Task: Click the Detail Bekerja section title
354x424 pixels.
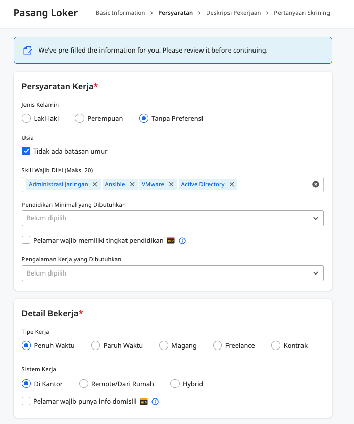Action: pyautogui.click(x=52, y=313)
